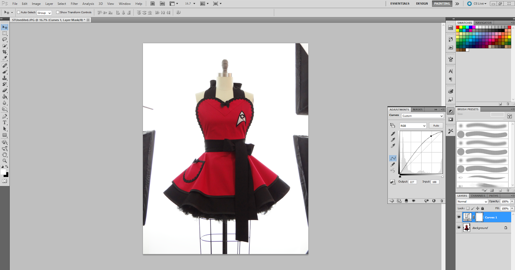This screenshot has height=270, width=515.
Task: Open Mini Bridge from the toolbar
Action: tap(162, 4)
